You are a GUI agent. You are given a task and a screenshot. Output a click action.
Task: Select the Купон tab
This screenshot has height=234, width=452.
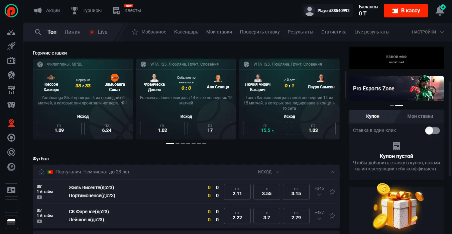pyautogui.click(x=373, y=116)
